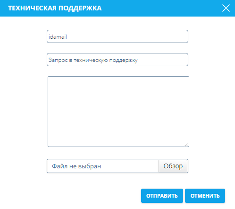Viewport: 235px width, 209px height.
Task: Click the message box resize handle
Action: point(186,144)
